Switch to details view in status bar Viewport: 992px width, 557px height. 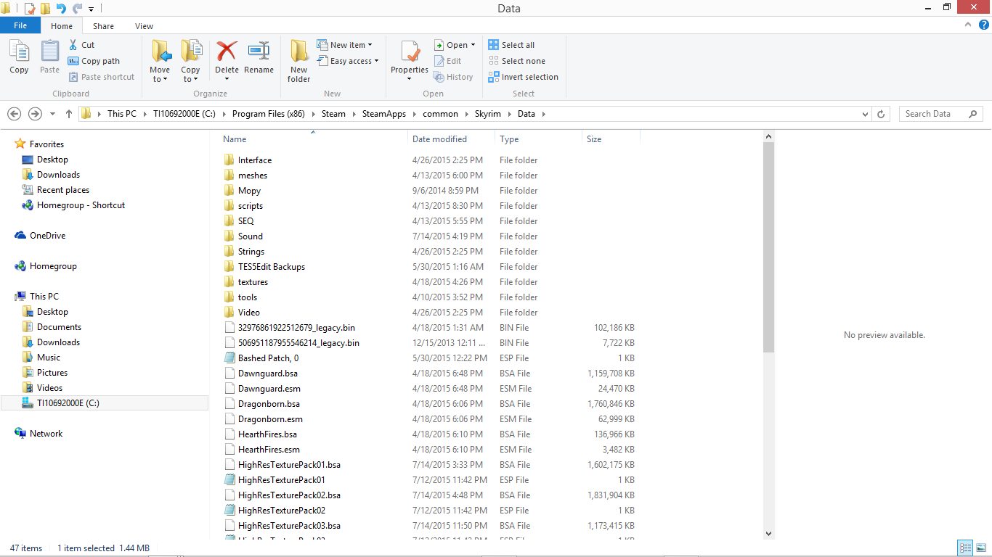click(x=965, y=548)
